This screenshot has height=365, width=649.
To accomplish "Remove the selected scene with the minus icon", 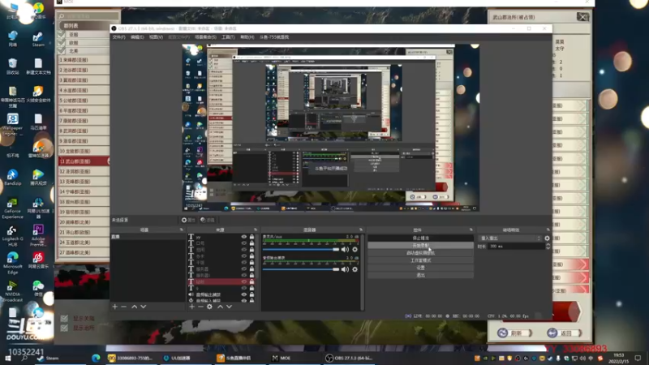I will pos(123,307).
